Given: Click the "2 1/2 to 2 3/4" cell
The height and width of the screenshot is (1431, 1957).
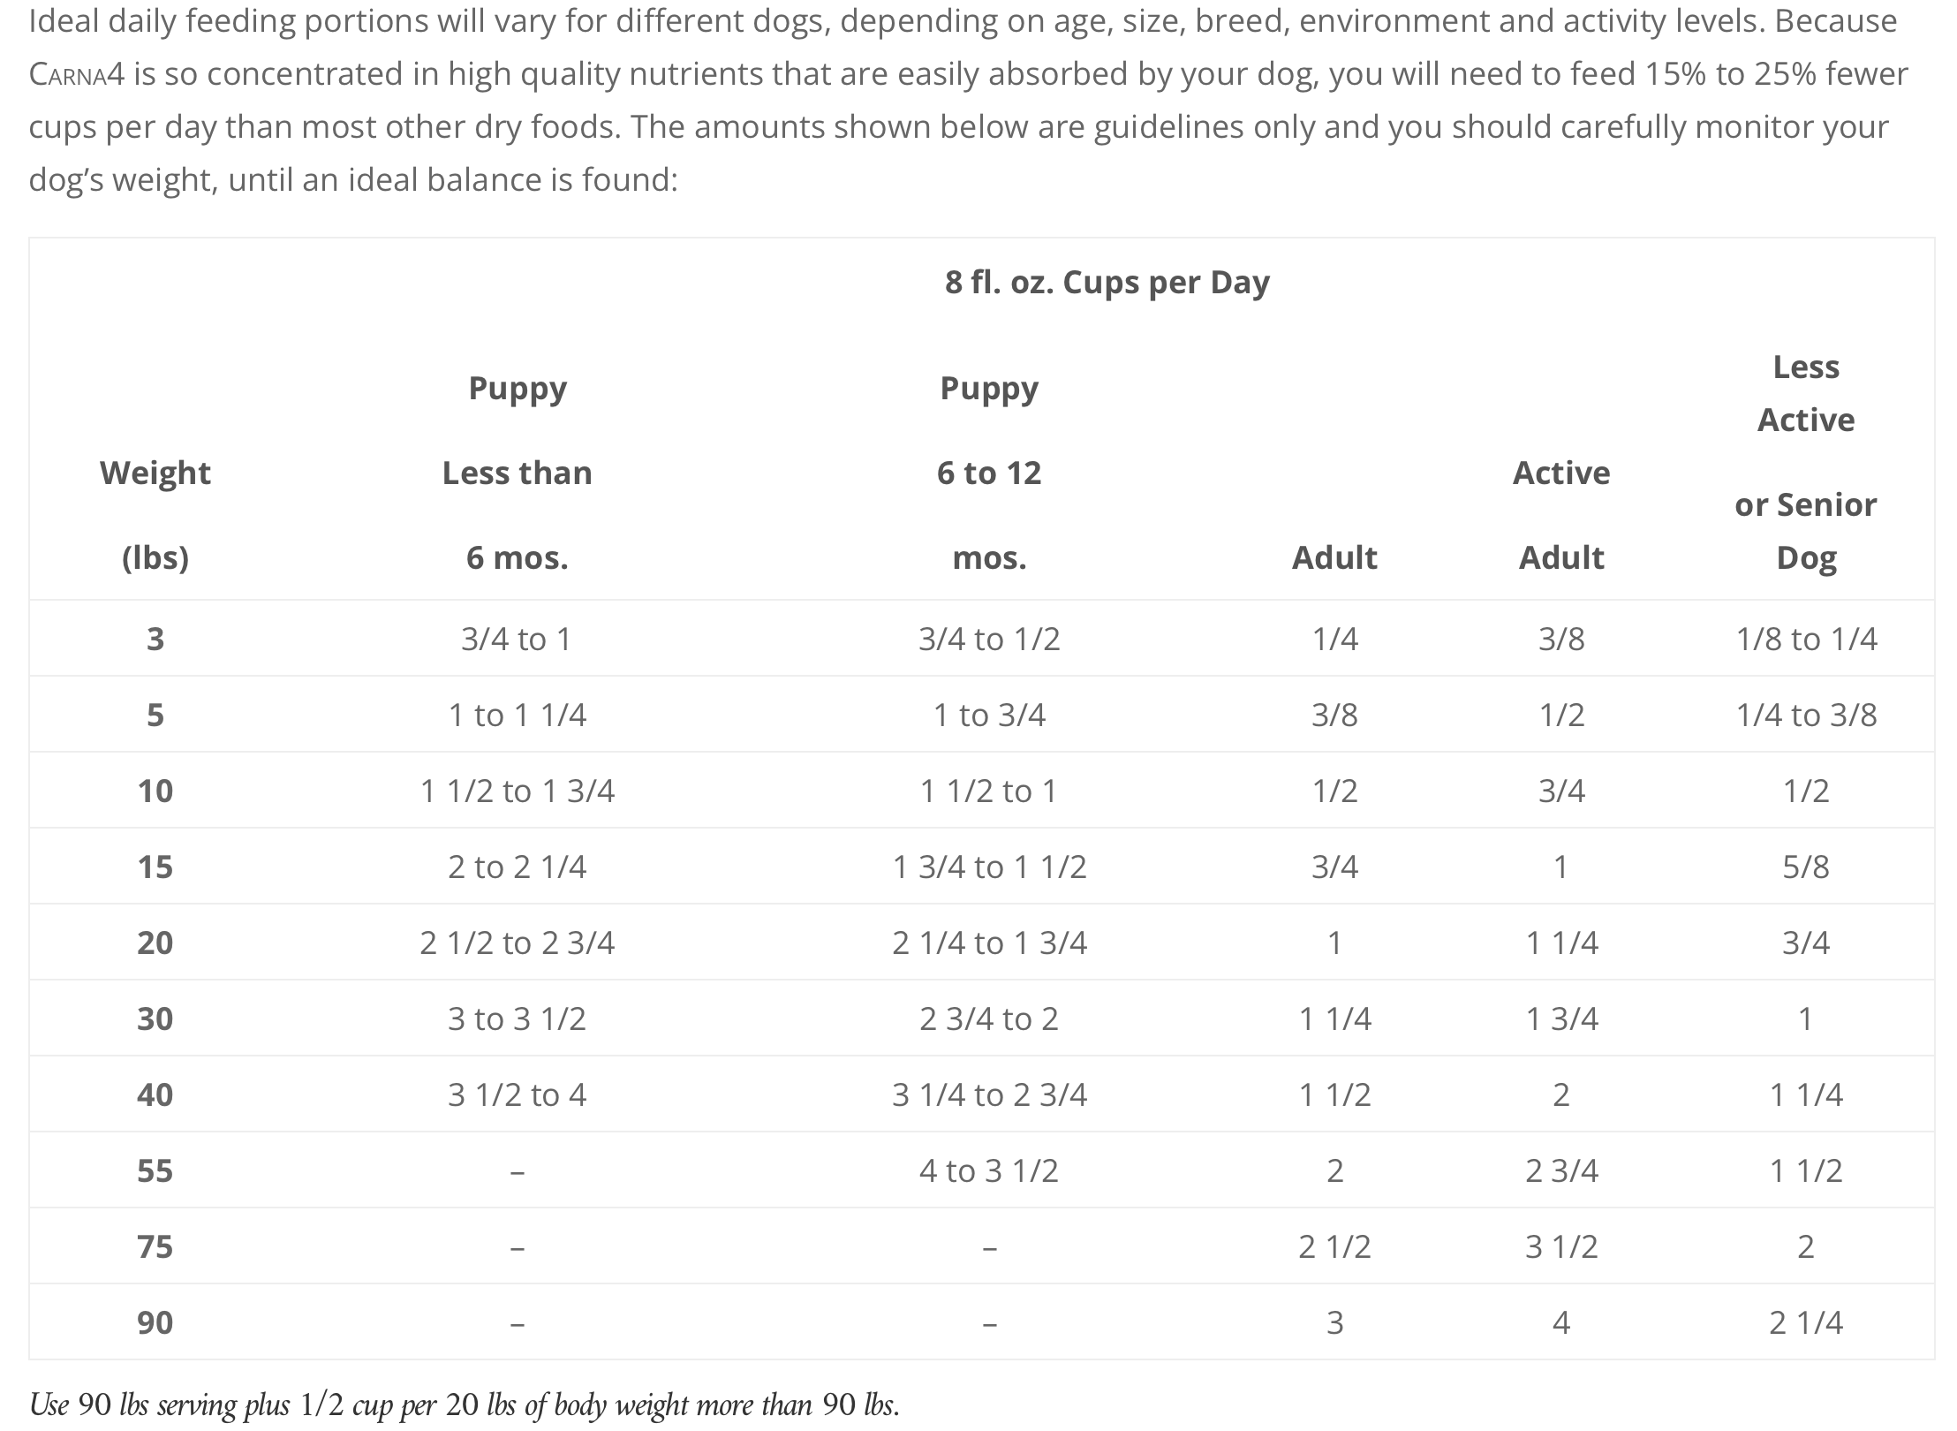Looking at the screenshot, I should pyautogui.click(x=517, y=943).
